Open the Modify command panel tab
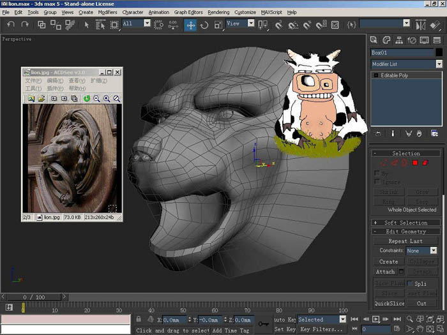 coord(386,40)
